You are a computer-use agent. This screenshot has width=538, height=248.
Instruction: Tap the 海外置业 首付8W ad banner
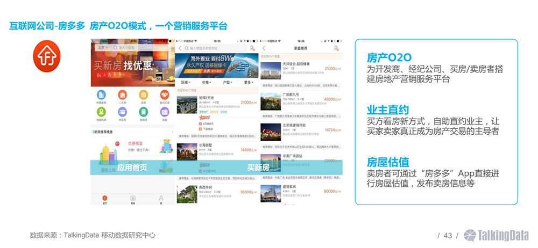click(216, 65)
